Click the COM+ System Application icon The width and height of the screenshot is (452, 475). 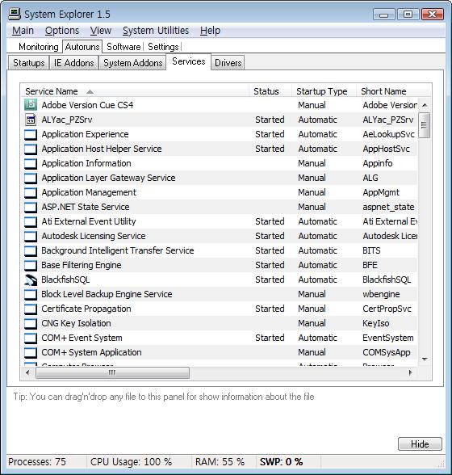(x=31, y=352)
